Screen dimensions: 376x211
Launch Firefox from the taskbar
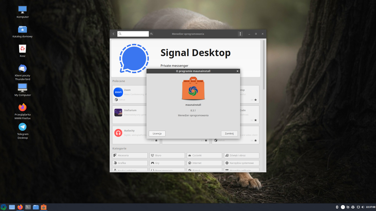point(20,207)
